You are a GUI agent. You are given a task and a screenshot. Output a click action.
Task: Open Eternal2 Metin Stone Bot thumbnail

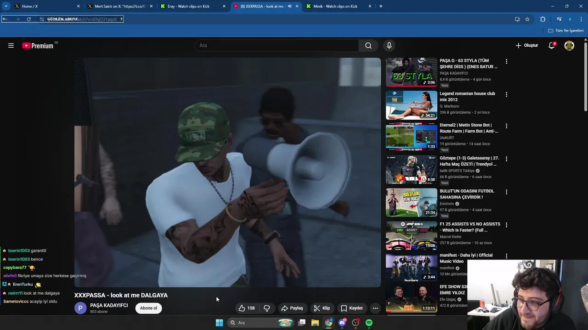click(x=412, y=137)
